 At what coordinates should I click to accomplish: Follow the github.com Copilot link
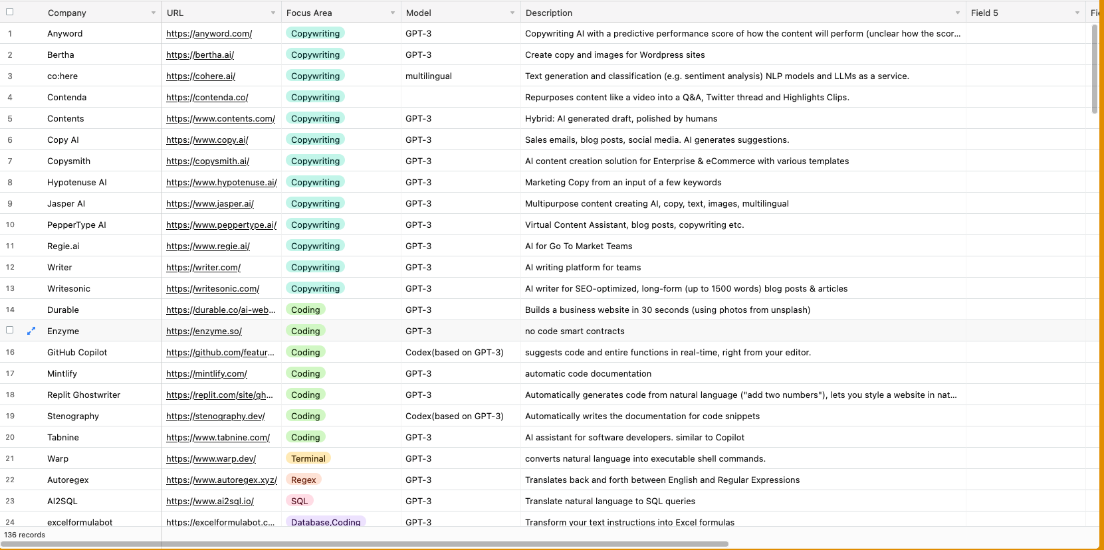[x=220, y=353]
